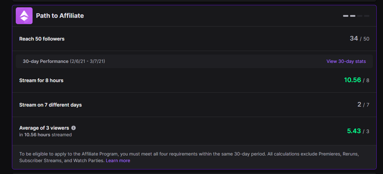Select the Stream on 7 different days requirement
This screenshot has width=383, height=174.
[x=50, y=105]
